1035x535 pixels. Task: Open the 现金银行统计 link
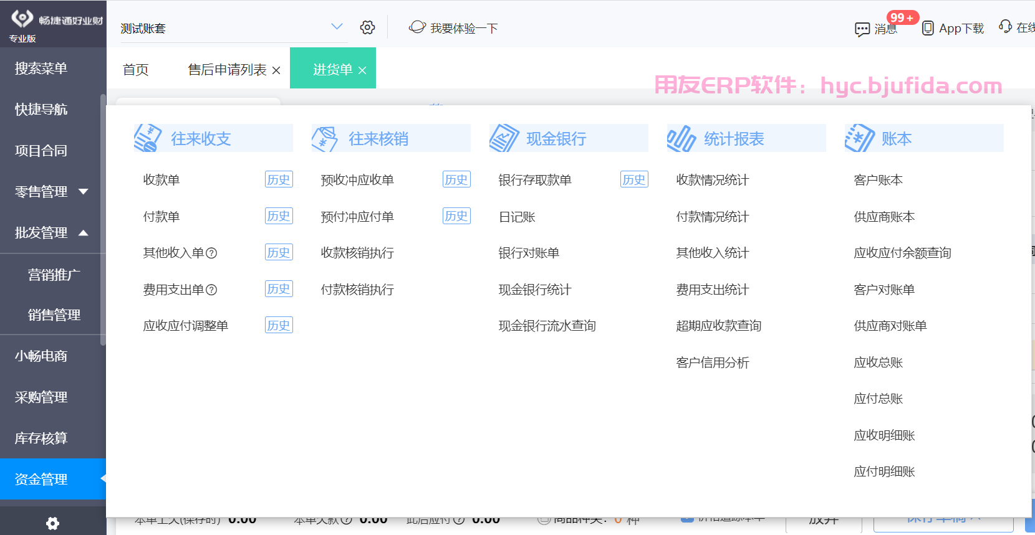point(535,290)
